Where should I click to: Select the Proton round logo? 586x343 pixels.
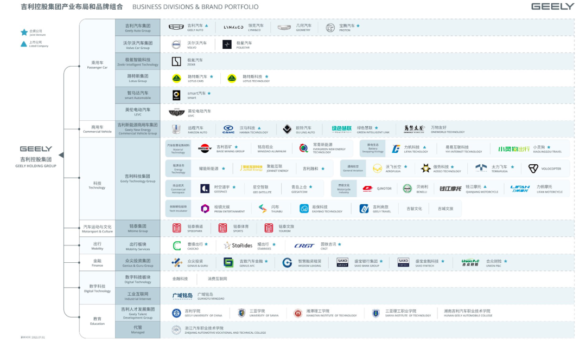click(x=330, y=28)
